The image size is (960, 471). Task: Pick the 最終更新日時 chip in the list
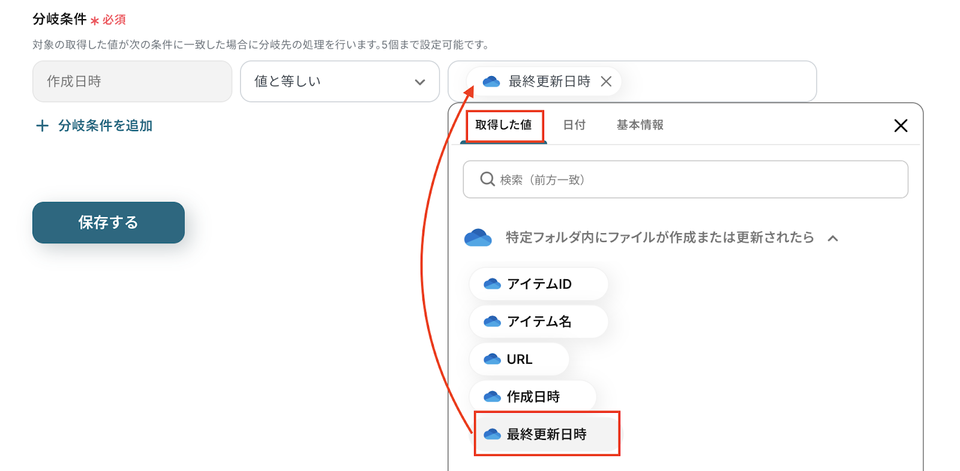pyautogui.click(x=547, y=434)
